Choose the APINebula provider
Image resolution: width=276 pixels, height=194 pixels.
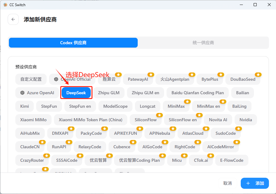tap(160, 133)
